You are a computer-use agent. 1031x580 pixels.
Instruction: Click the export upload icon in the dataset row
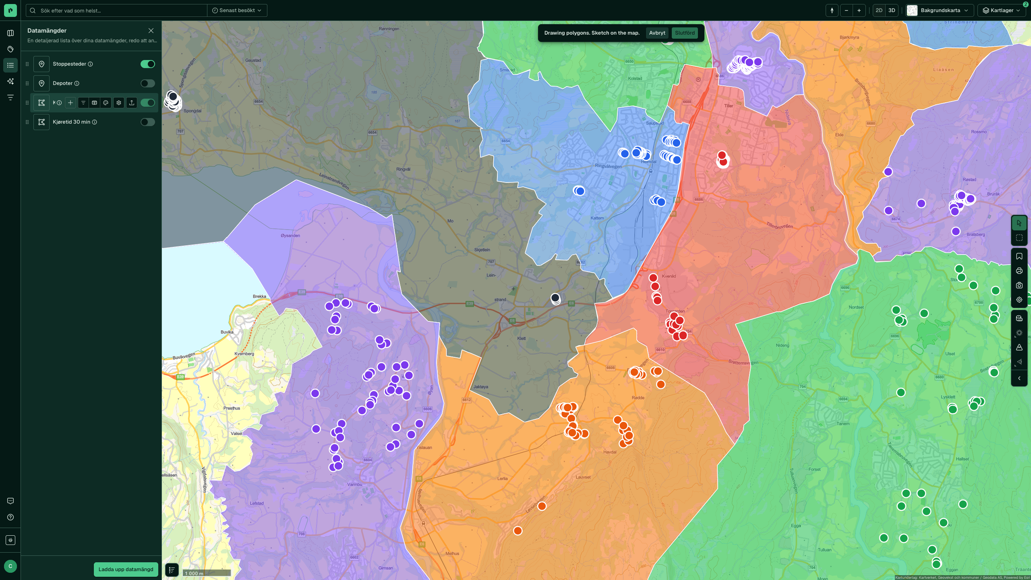point(132,103)
